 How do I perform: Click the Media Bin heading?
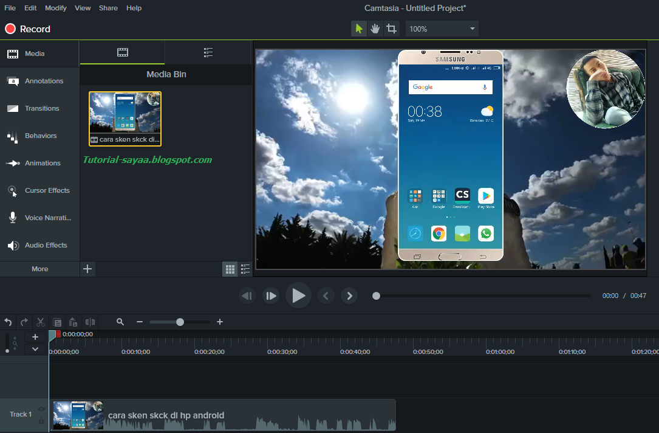pyautogui.click(x=166, y=74)
